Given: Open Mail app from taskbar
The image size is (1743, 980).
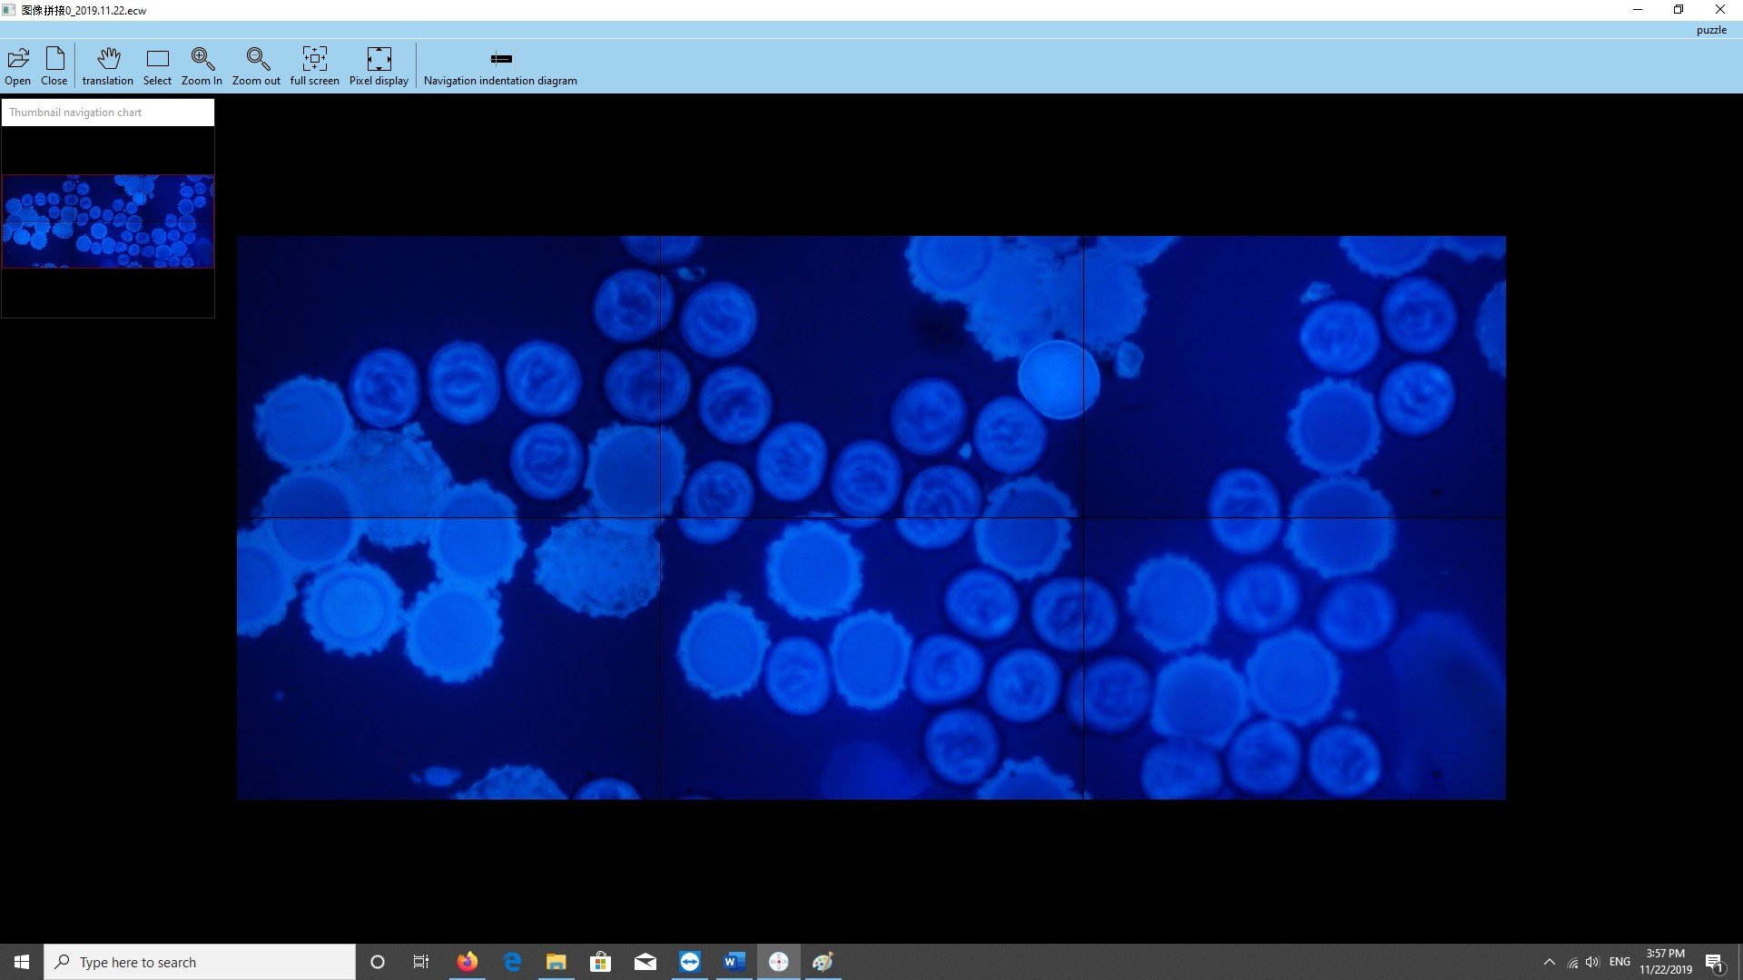Looking at the screenshot, I should pyautogui.click(x=645, y=962).
